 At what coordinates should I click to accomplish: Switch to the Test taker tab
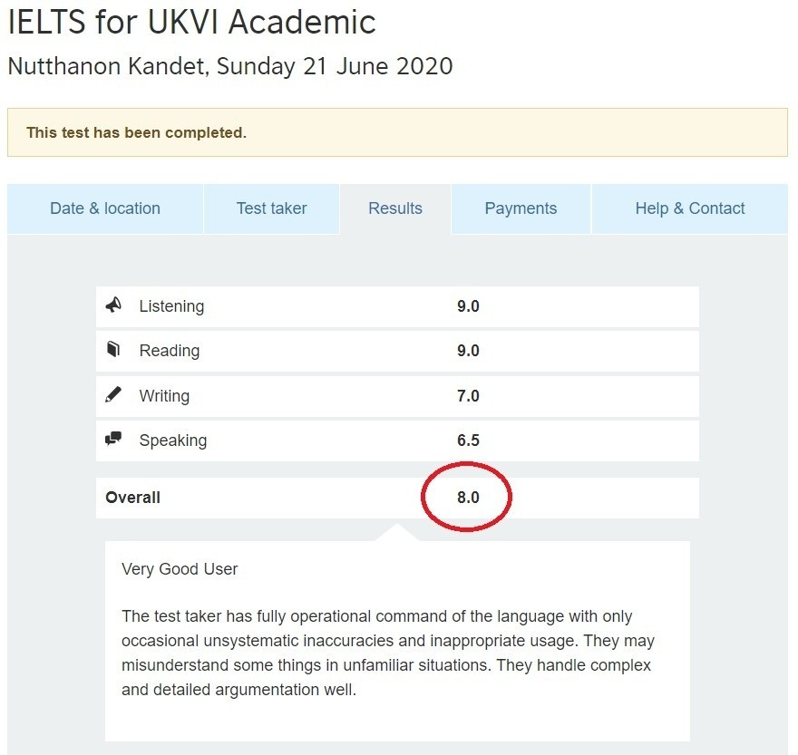(271, 208)
